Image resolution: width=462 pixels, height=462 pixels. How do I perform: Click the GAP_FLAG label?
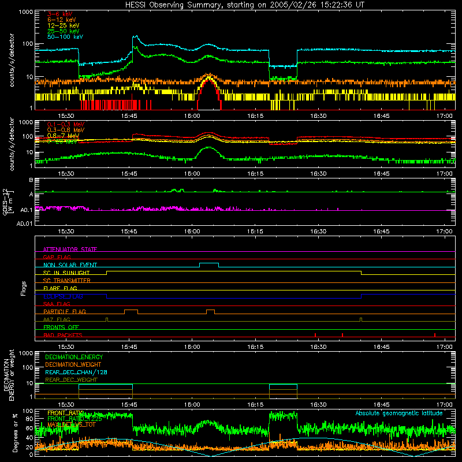57,257
